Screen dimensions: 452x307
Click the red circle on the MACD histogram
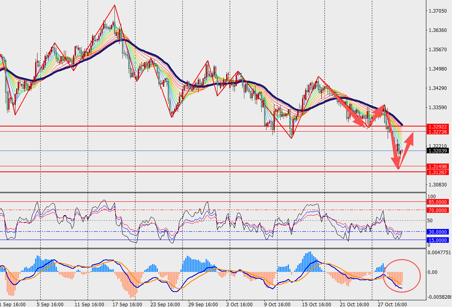coord(402,275)
